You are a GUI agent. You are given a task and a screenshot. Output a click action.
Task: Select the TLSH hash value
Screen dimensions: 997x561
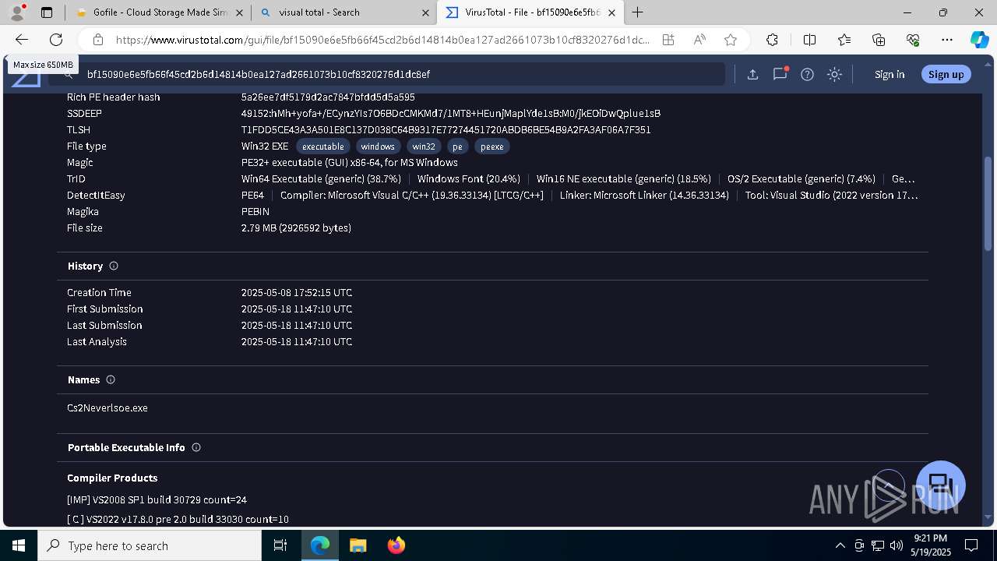coord(446,129)
